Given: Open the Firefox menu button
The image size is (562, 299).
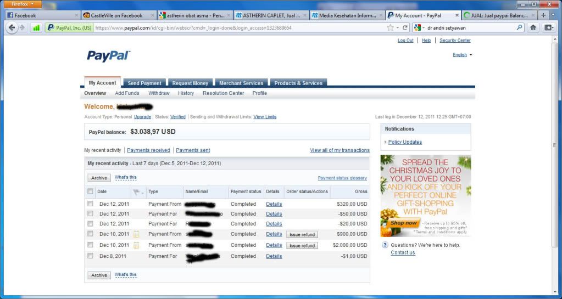Looking at the screenshot, I should coord(23,4).
